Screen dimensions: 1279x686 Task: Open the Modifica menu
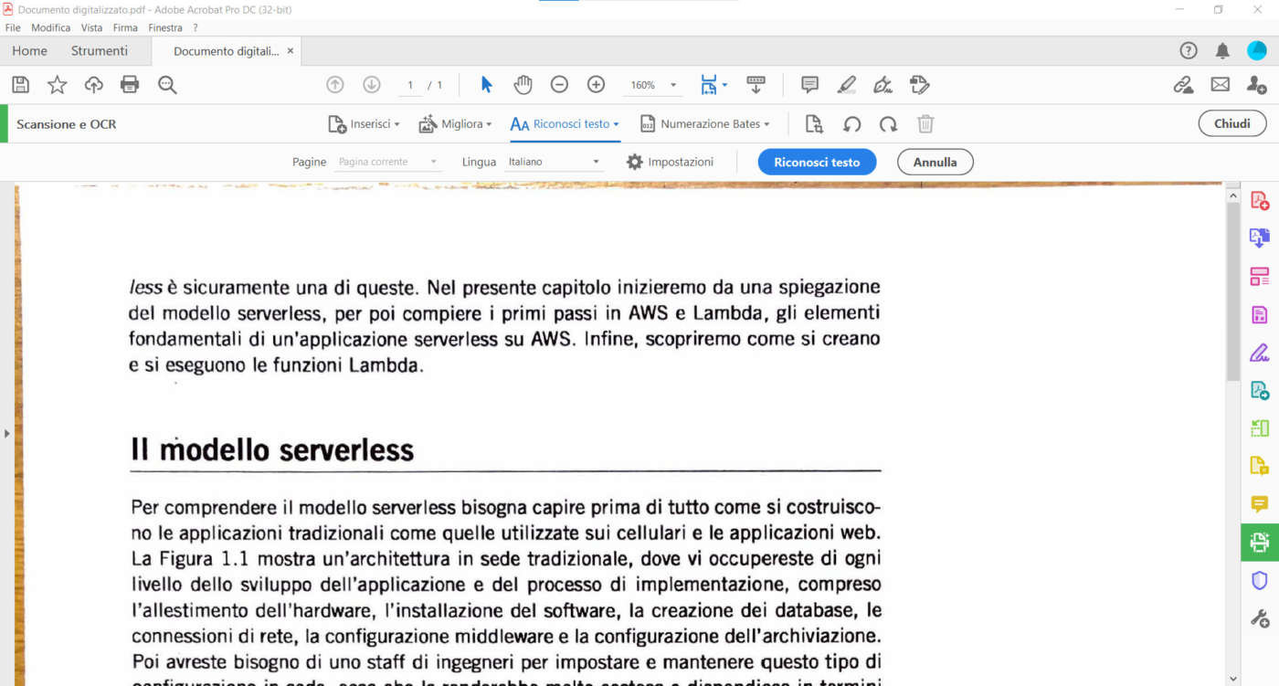coord(50,27)
